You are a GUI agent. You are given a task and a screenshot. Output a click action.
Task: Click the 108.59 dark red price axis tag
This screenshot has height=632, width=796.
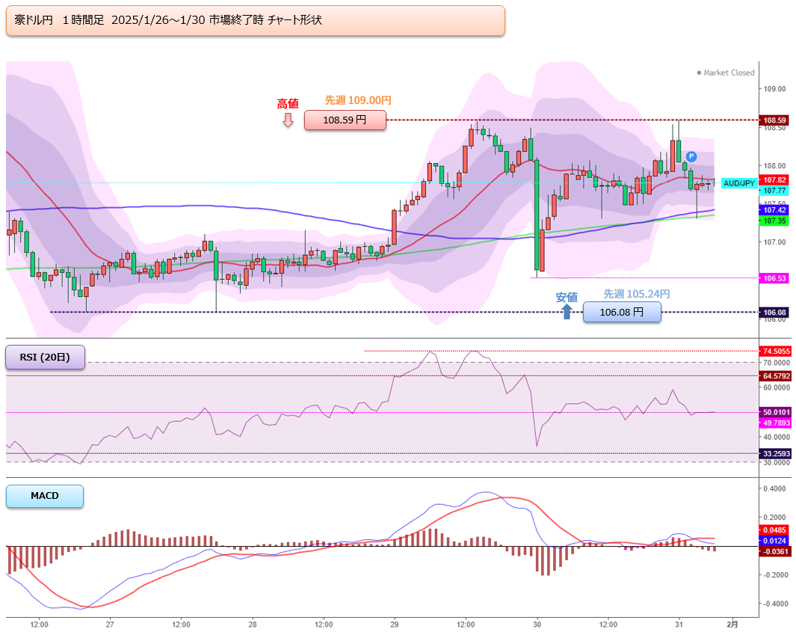pos(774,120)
